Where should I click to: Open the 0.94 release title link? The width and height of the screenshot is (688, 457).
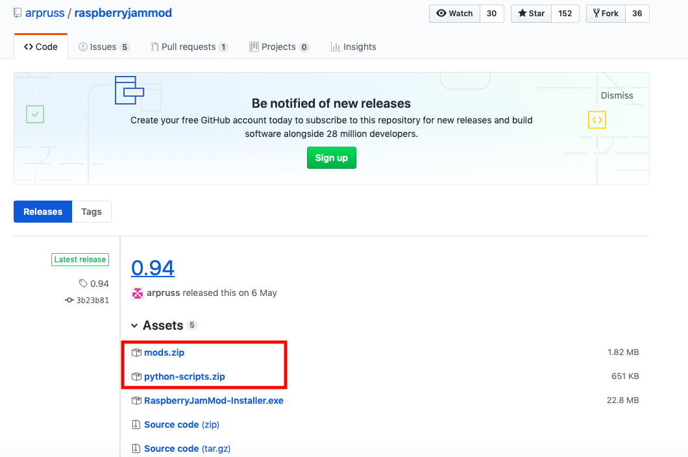pyautogui.click(x=153, y=267)
